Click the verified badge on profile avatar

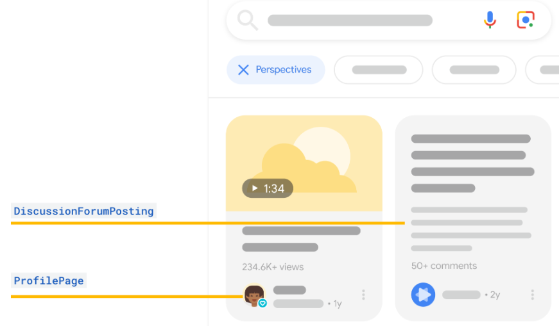pyautogui.click(x=262, y=303)
